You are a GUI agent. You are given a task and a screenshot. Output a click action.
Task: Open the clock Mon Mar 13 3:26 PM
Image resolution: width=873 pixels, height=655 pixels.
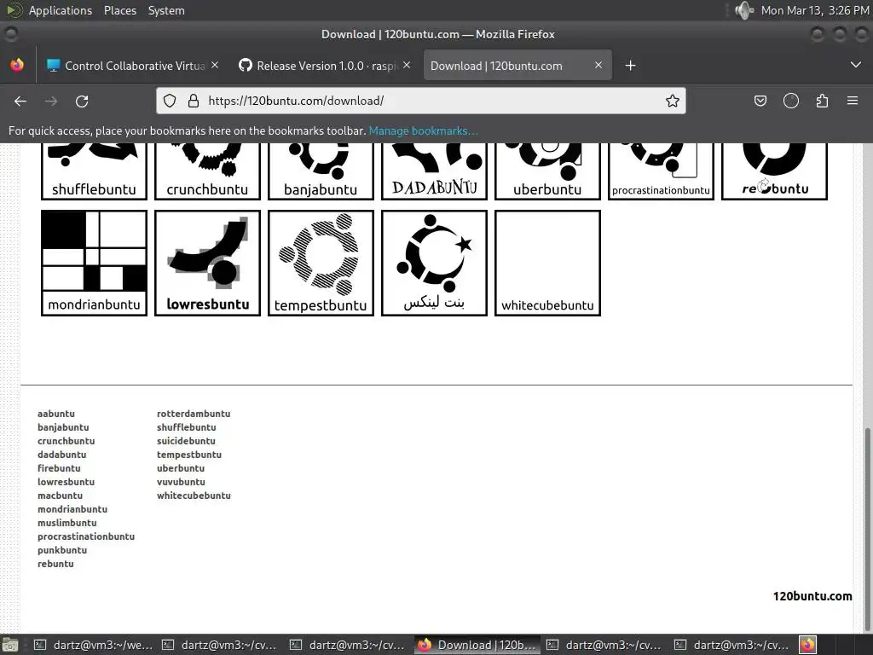point(814,10)
